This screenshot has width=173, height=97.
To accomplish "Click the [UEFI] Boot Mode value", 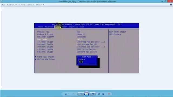I will click(x=80, y=39).
